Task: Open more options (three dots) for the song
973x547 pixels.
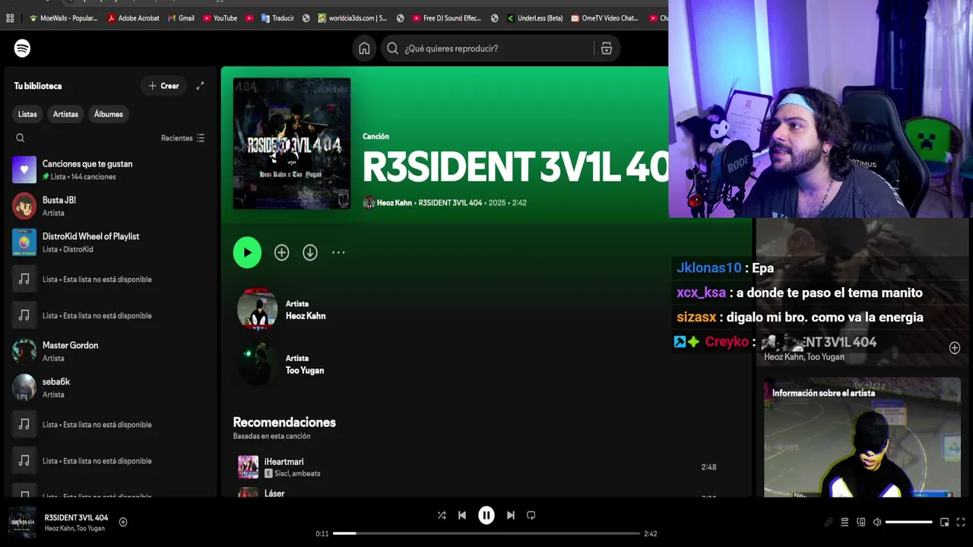Action: 338,253
